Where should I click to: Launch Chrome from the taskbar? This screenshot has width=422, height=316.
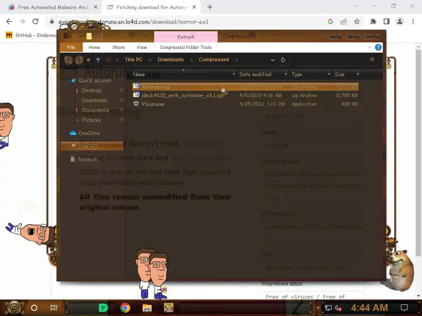(x=125, y=308)
